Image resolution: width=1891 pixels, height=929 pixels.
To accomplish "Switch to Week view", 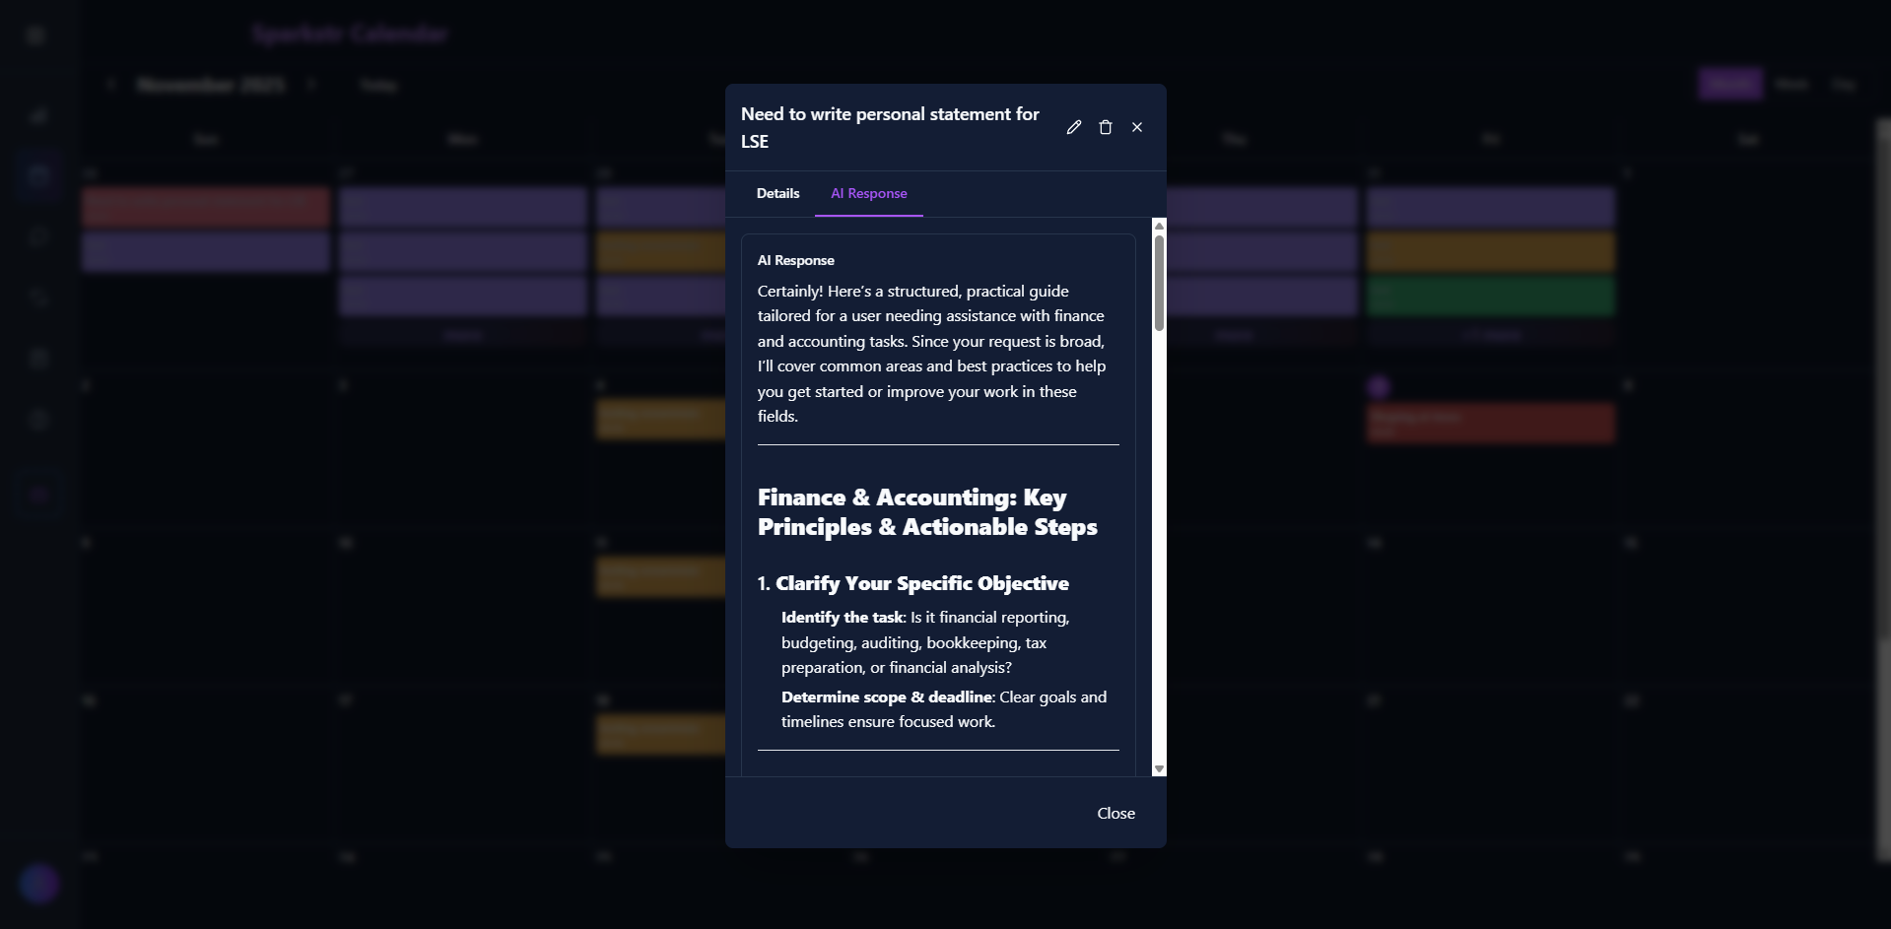I will click(1790, 84).
